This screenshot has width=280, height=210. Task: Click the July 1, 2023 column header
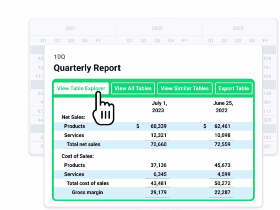(x=158, y=106)
